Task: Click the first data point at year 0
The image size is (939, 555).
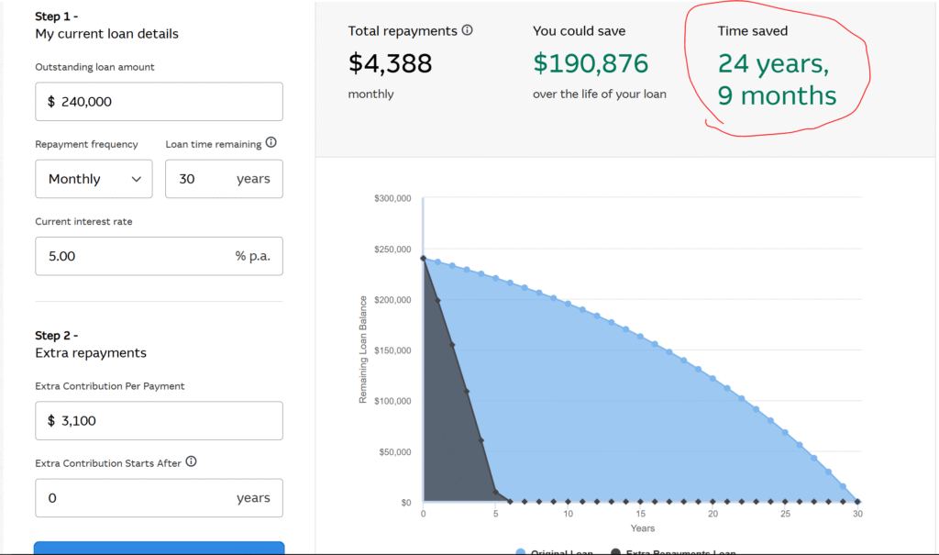Action: coord(423,259)
